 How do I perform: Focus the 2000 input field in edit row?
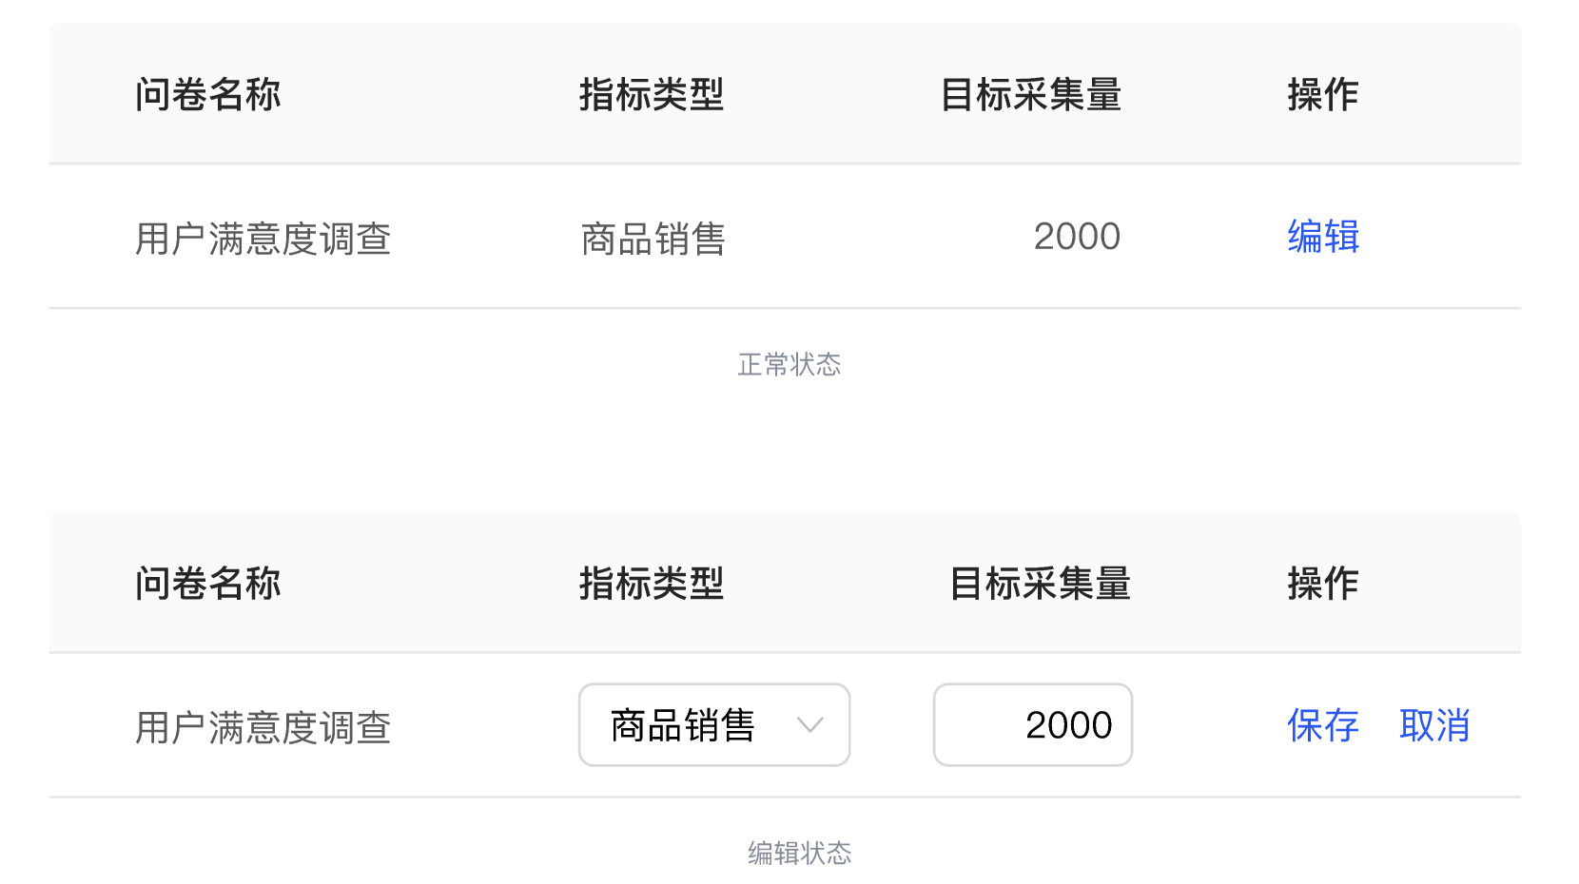[1033, 725]
